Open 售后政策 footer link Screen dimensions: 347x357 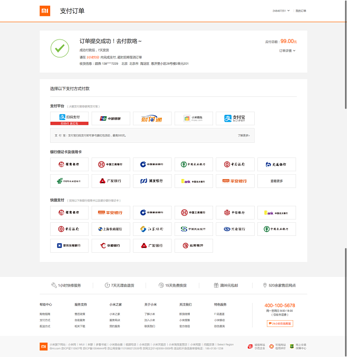tap(80, 314)
